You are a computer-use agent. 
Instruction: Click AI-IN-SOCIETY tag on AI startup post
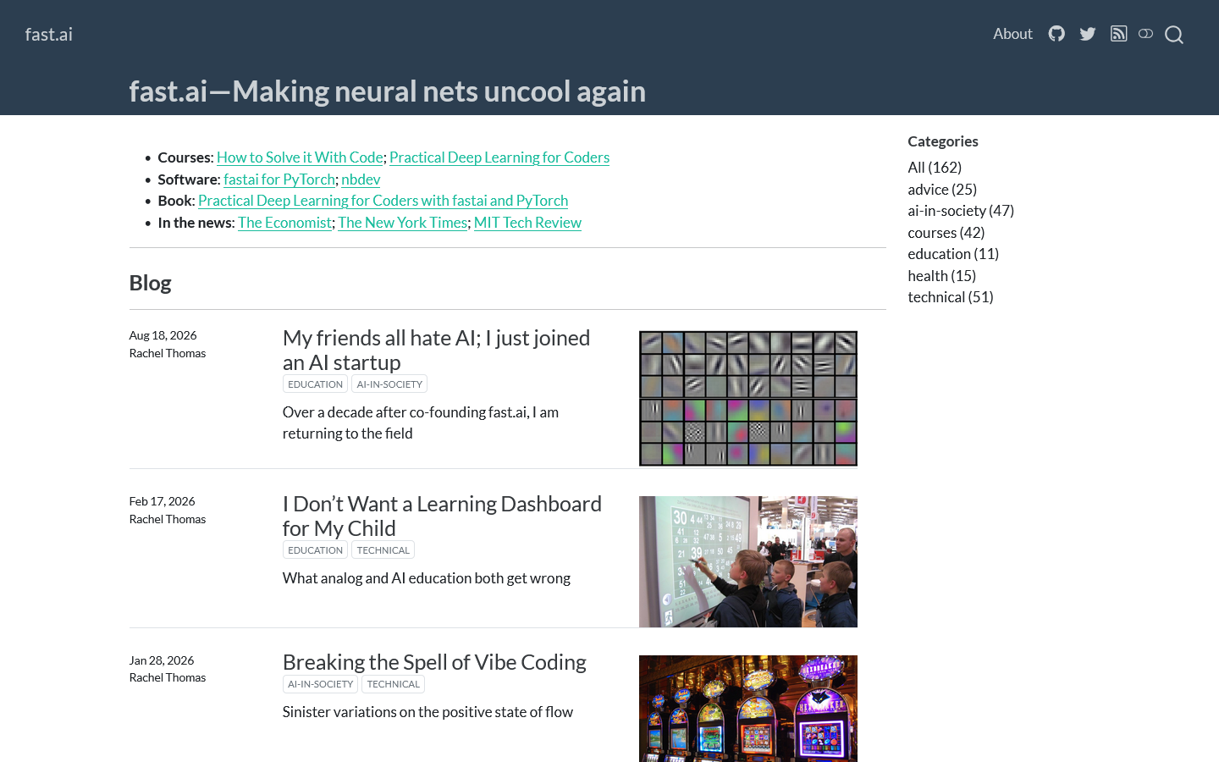tap(389, 384)
